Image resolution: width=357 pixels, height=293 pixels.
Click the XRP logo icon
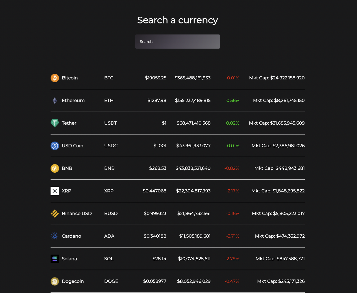pos(55,191)
